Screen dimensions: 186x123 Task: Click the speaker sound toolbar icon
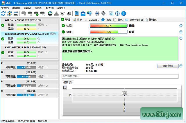pyautogui.click(x=103, y=14)
